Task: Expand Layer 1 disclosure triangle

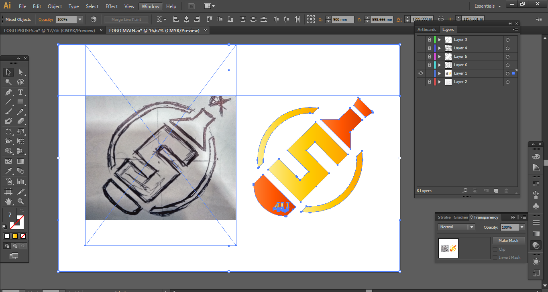Action: [440, 73]
